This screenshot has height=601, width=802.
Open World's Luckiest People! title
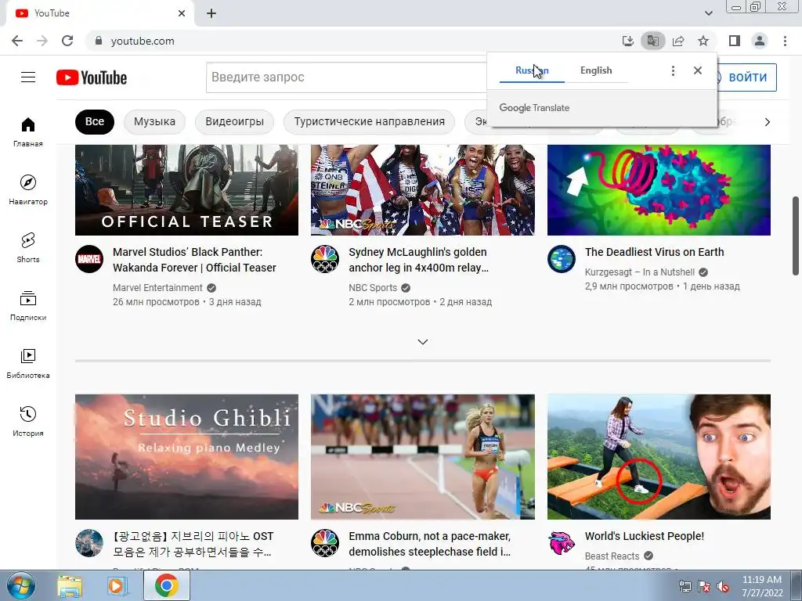click(645, 536)
